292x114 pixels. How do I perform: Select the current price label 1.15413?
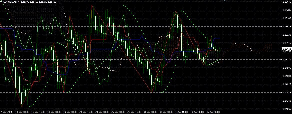coord(286,49)
